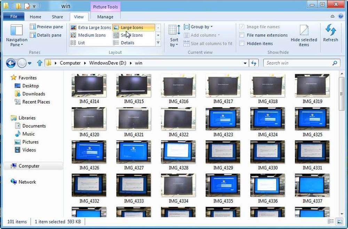The image size is (348, 229).
Task: Expand the Layout gallery more arrow
Action: pos(158,43)
